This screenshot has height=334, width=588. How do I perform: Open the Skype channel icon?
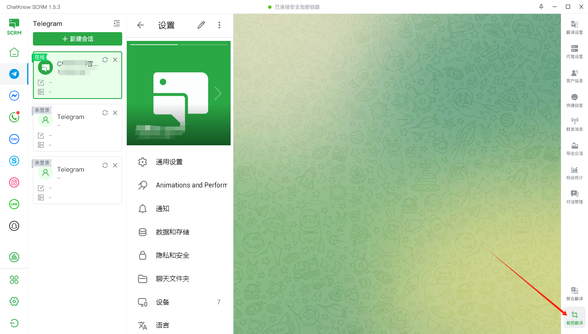click(14, 160)
